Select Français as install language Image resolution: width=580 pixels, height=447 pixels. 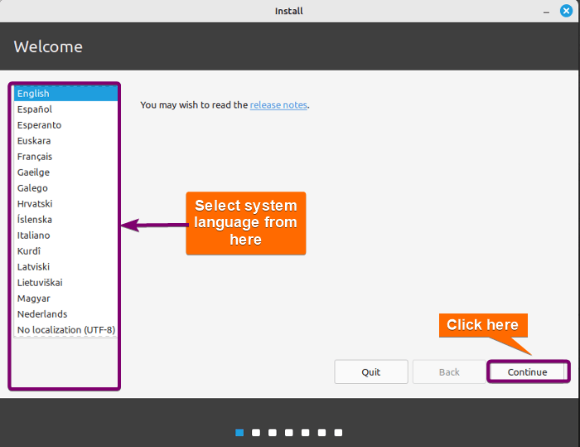tap(65, 157)
